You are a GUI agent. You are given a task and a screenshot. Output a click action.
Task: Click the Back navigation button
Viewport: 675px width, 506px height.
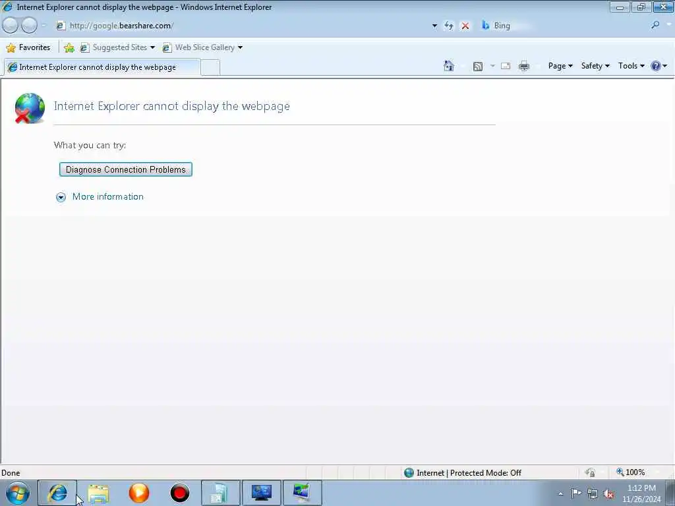point(11,26)
